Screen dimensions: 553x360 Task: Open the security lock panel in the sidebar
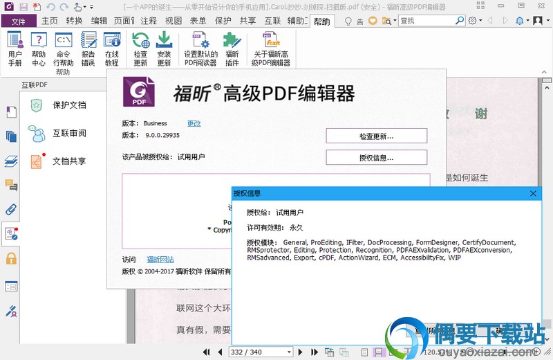(11, 258)
